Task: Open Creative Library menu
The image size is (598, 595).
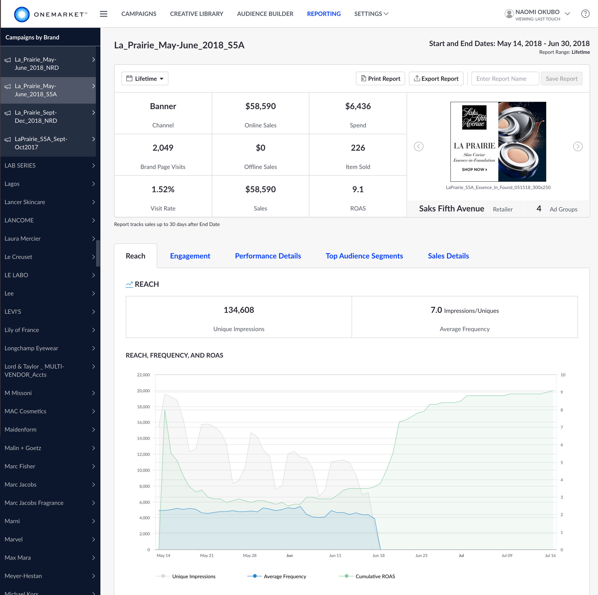Action: pyautogui.click(x=196, y=14)
